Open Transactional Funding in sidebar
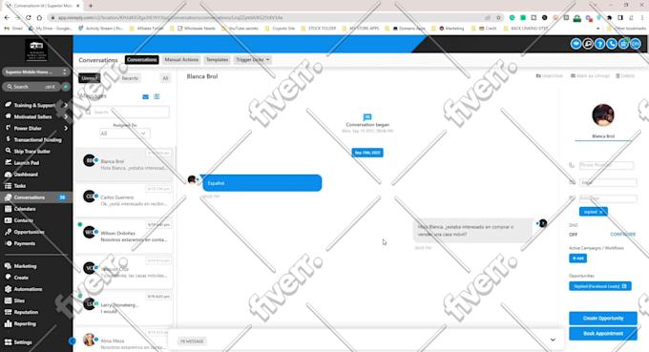 click(x=36, y=140)
